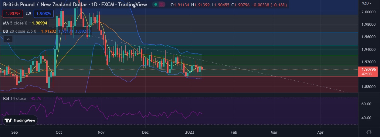Image resolution: width=380 pixels, height=137 pixels.
Task: Click the Mar label on time axis
Action: point(274,132)
